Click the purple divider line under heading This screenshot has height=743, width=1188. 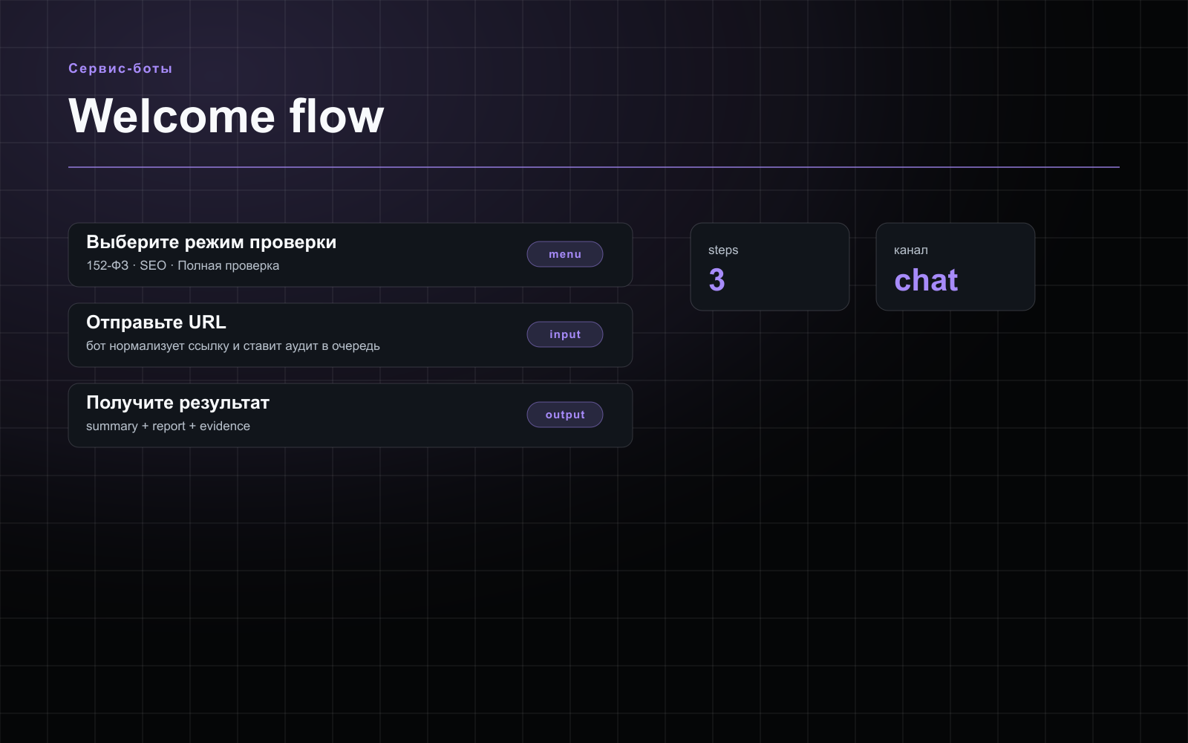point(594,167)
